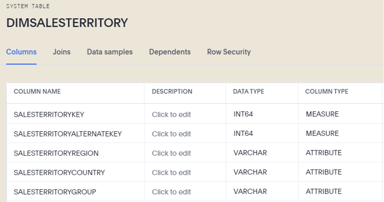This screenshot has height=202, width=384.
Task: Click the COLUMN TYPE column header
Action: coord(327,92)
